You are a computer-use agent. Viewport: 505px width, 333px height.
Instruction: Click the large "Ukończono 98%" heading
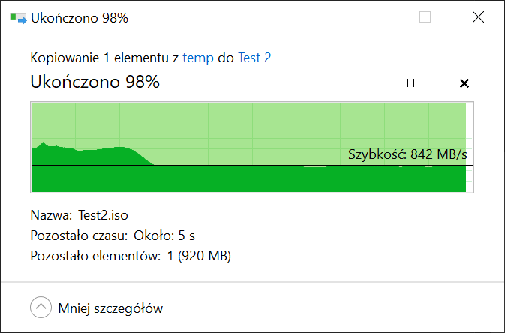(x=95, y=82)
